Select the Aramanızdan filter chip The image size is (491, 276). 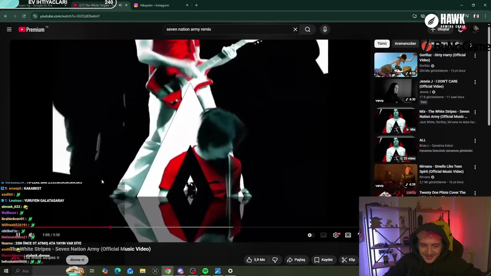click(x=405, y=43)
